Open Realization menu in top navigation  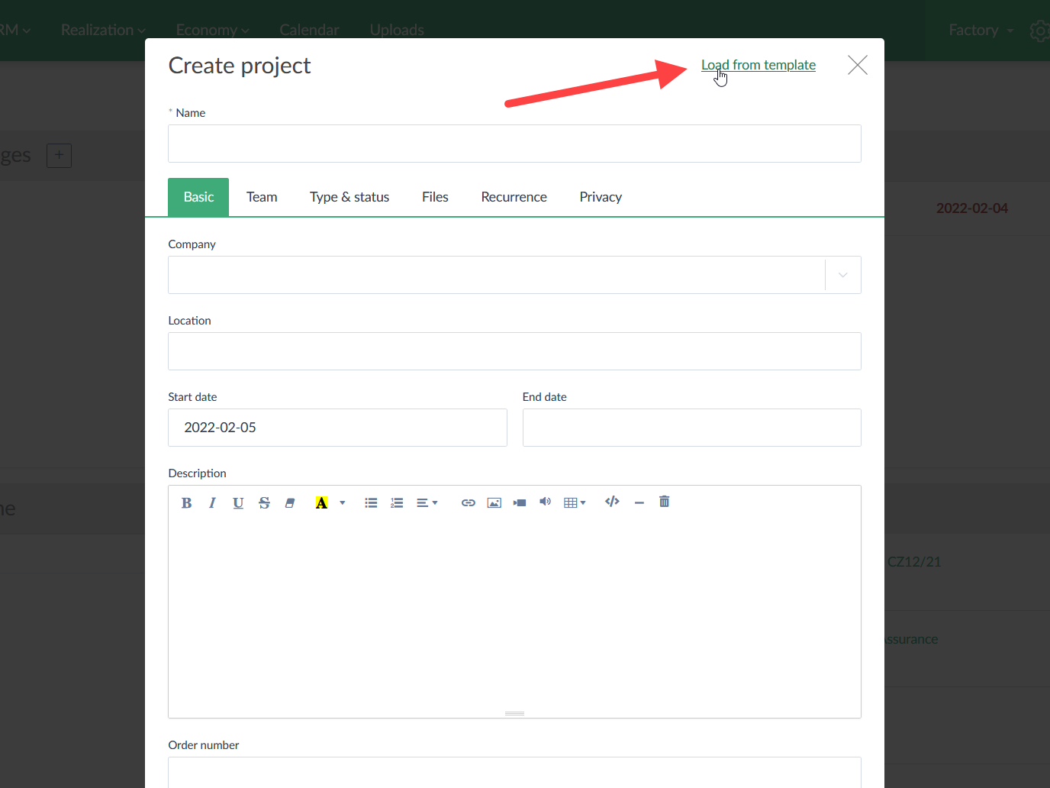103,30
